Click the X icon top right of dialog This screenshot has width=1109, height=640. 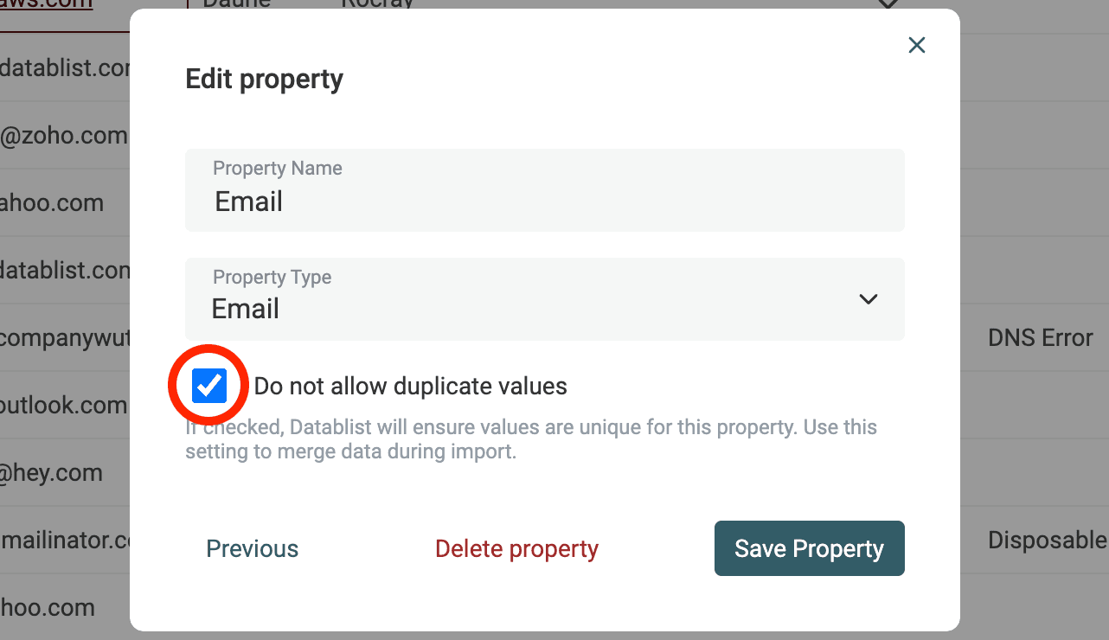[x=916, y=44]
